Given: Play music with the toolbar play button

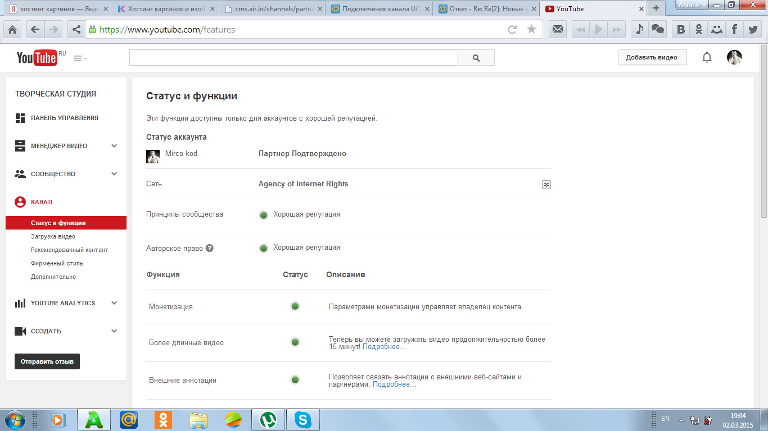Looking at the screenshot, I should (599, 30).
